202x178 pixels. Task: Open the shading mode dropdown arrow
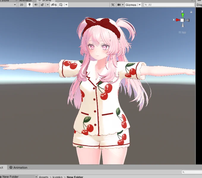15,5
